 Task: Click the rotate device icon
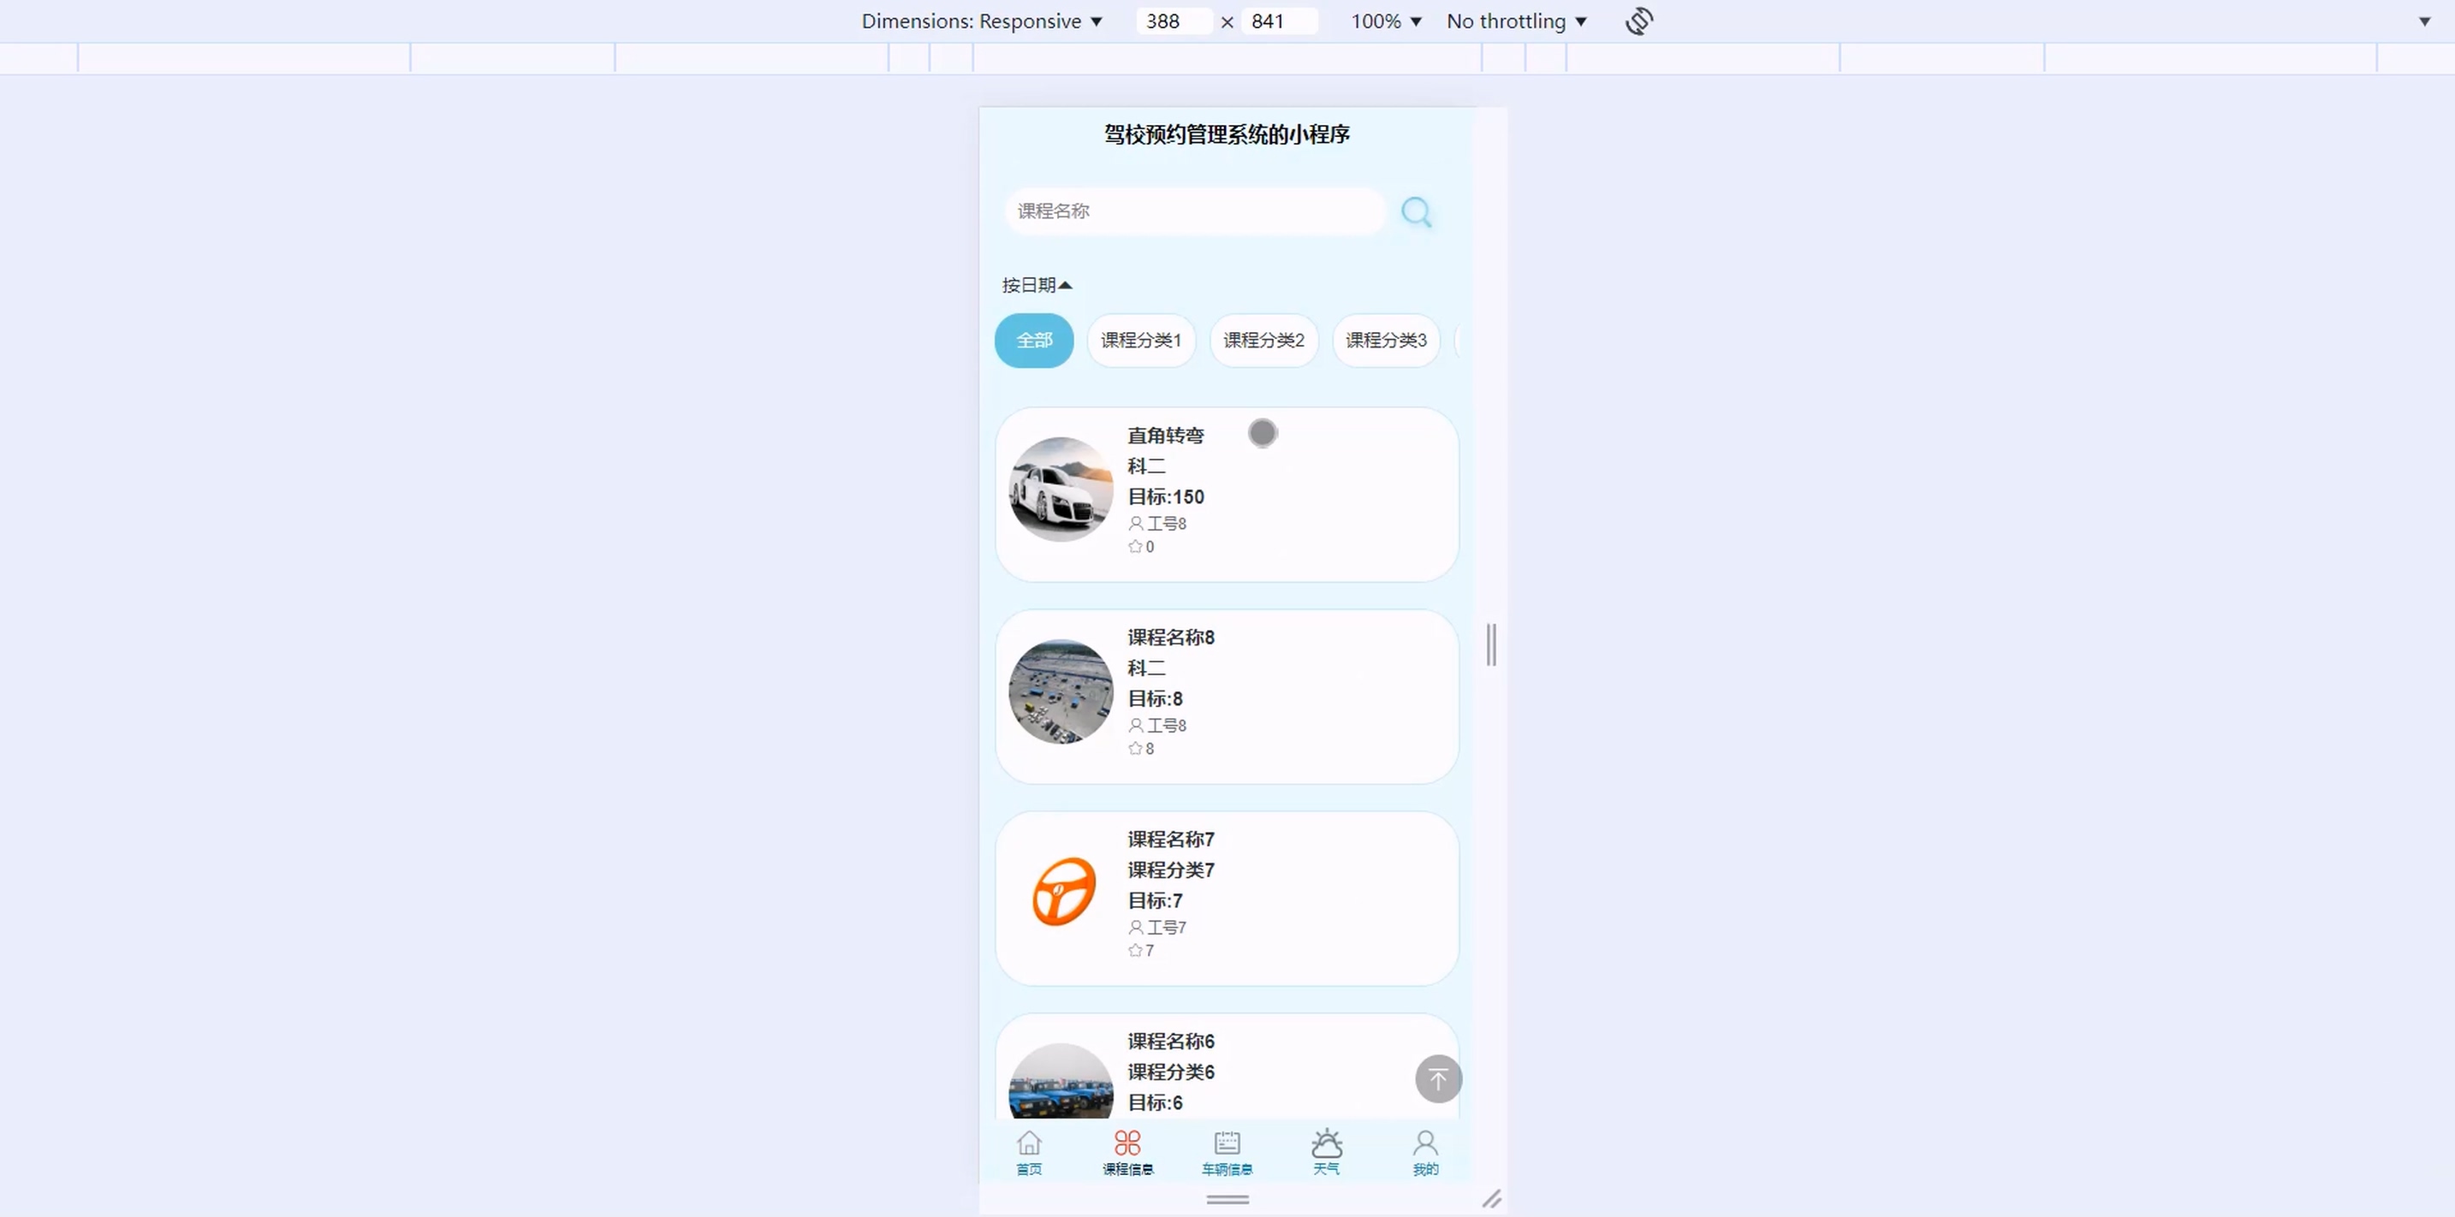point(1638,21)
